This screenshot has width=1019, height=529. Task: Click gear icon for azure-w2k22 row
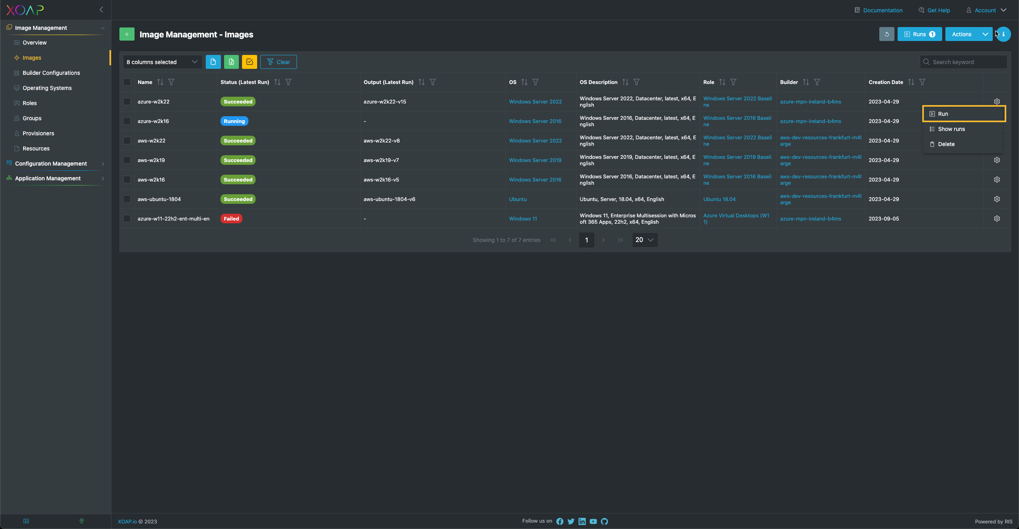[x=997, y=102]
